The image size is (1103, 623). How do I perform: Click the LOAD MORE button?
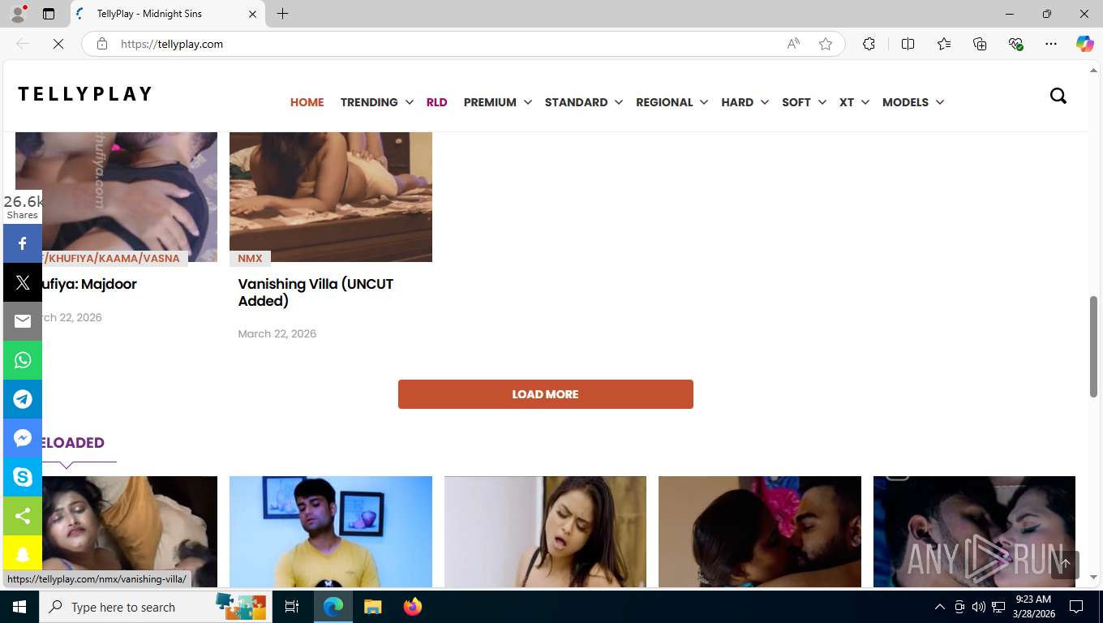(x=545, y=394)
